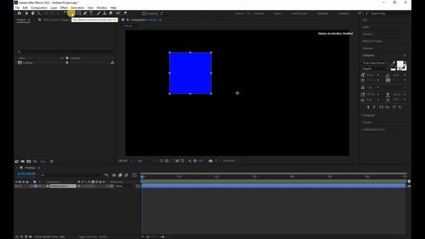The image size is (425, 239).
Task: Toggle Subscript in Character panel
Action: [400, 108]
